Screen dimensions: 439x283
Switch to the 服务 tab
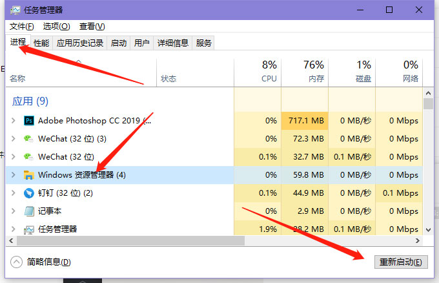203,43
